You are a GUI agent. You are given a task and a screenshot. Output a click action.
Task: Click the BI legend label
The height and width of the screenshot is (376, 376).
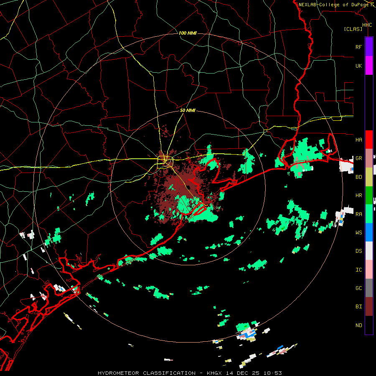[358, 307]
